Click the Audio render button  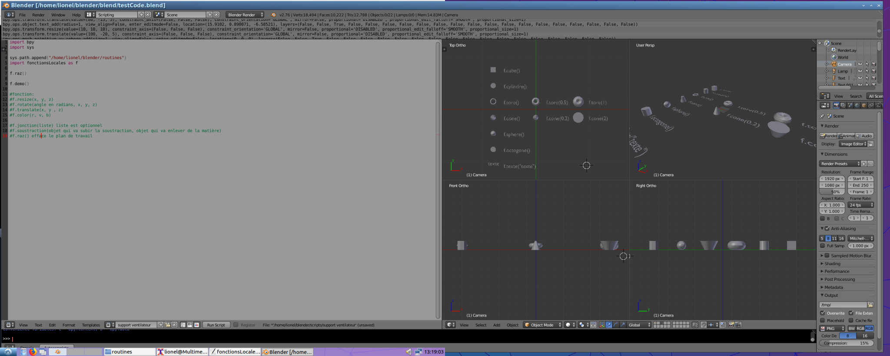coord(864,136)
